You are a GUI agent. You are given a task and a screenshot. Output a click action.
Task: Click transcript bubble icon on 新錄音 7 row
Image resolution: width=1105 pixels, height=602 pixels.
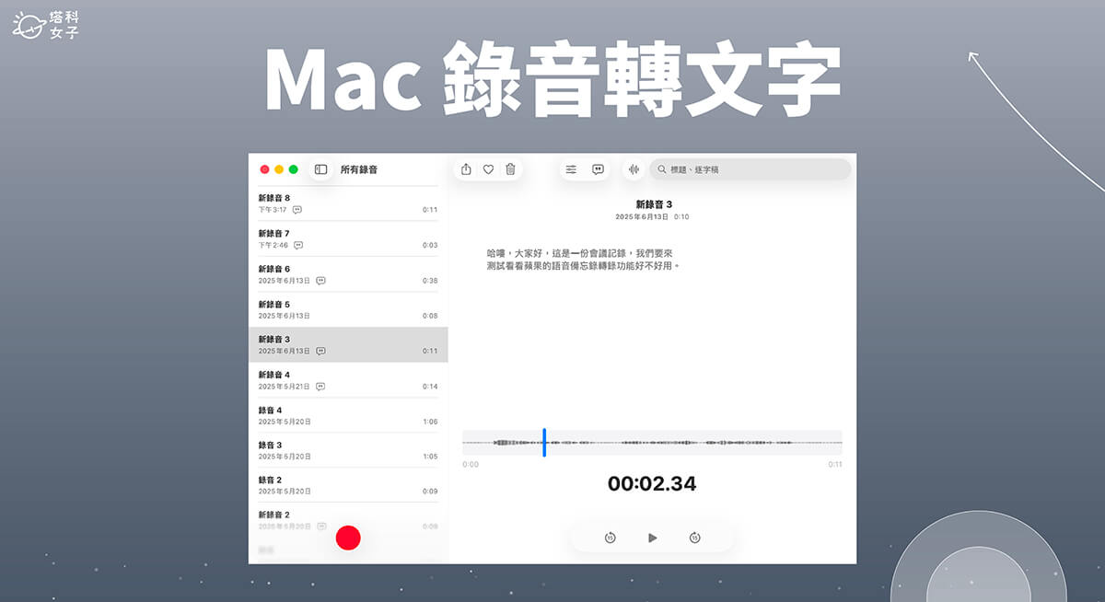click(298, 245)
